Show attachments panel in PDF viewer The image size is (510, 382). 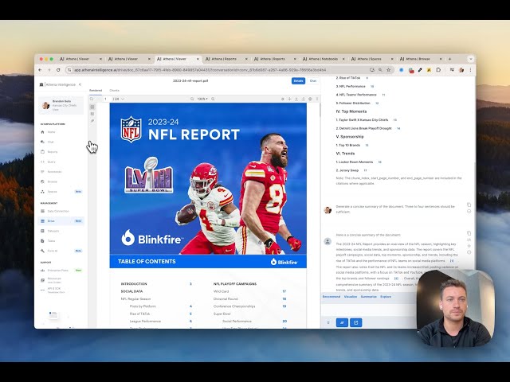click(92, 121)
